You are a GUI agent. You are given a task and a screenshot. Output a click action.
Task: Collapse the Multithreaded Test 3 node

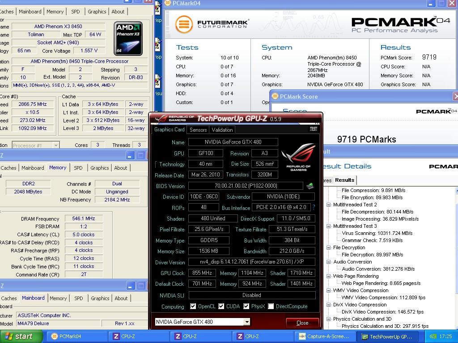(329, 226)
